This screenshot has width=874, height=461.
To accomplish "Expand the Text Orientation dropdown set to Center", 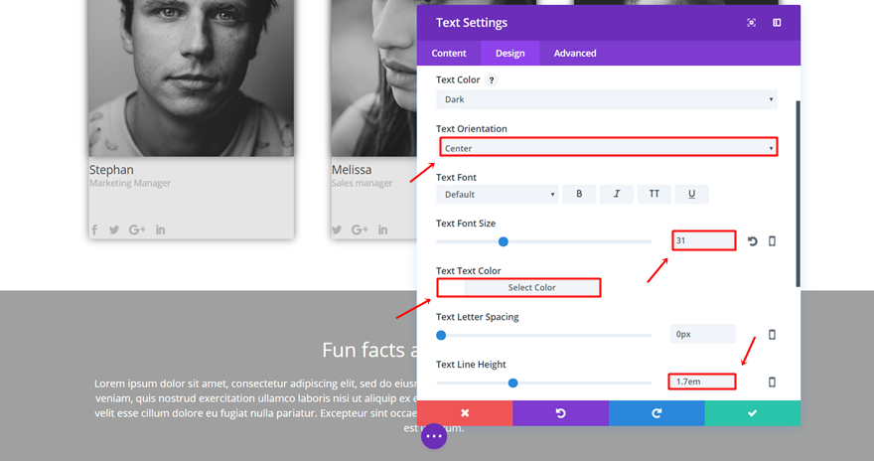I will point(608,148).
